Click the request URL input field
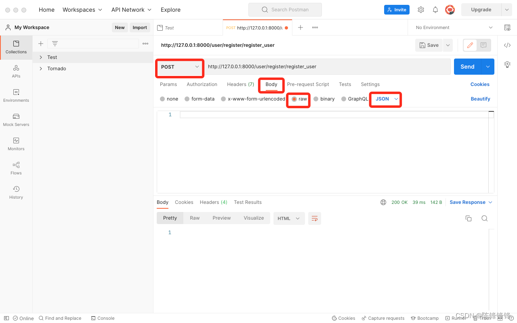The width and height of the screenshot is (517, 323). (327, 67)
